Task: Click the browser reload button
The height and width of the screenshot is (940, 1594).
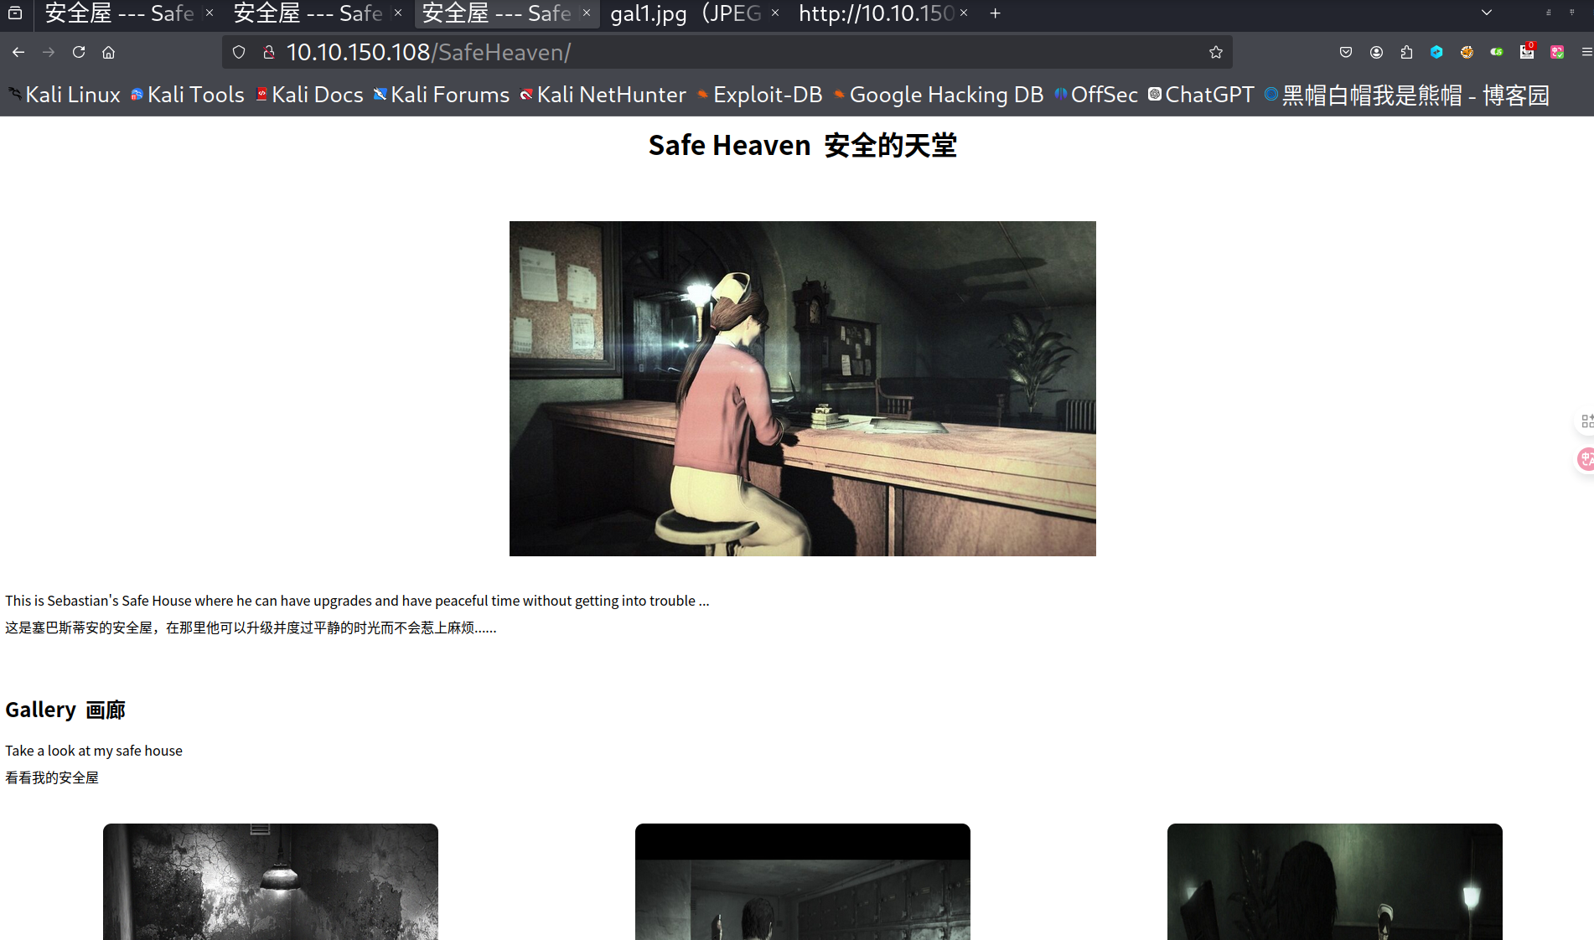Action: pos(79,52)
